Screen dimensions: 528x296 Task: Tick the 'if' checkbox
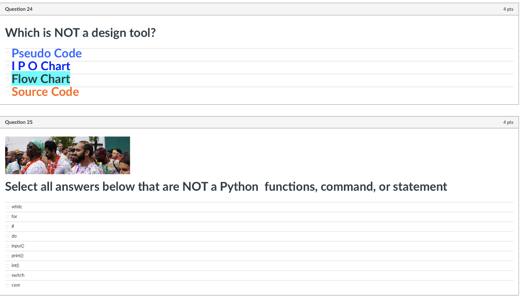pos(8,226)
